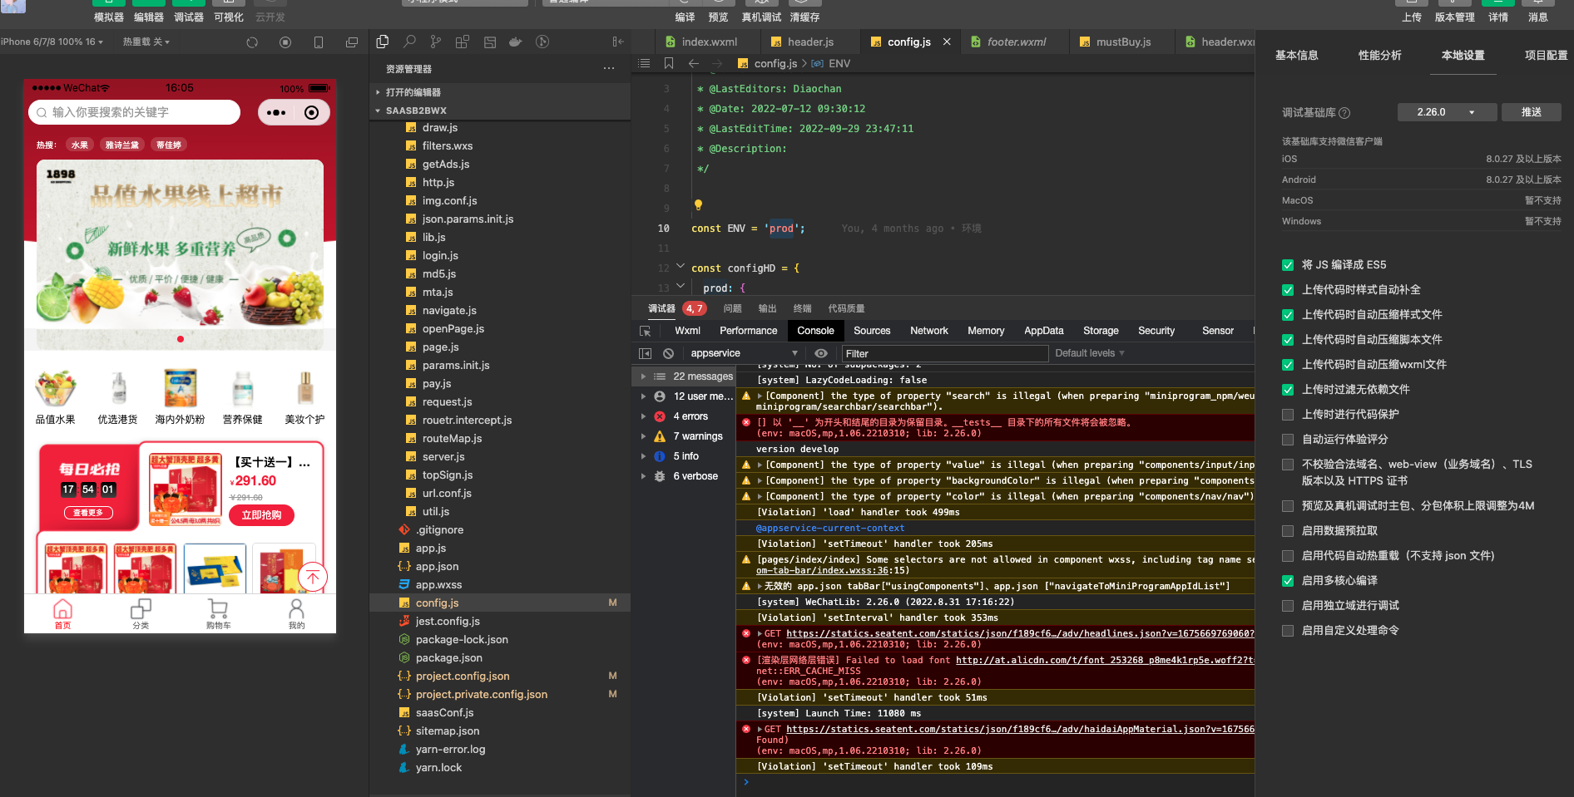Click the console live expression eye icon

pyautogui.click(x=821, y=353)
